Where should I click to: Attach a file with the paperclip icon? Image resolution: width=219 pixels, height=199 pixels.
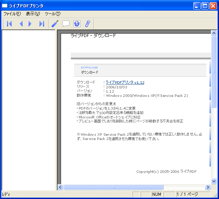[88, 24]
